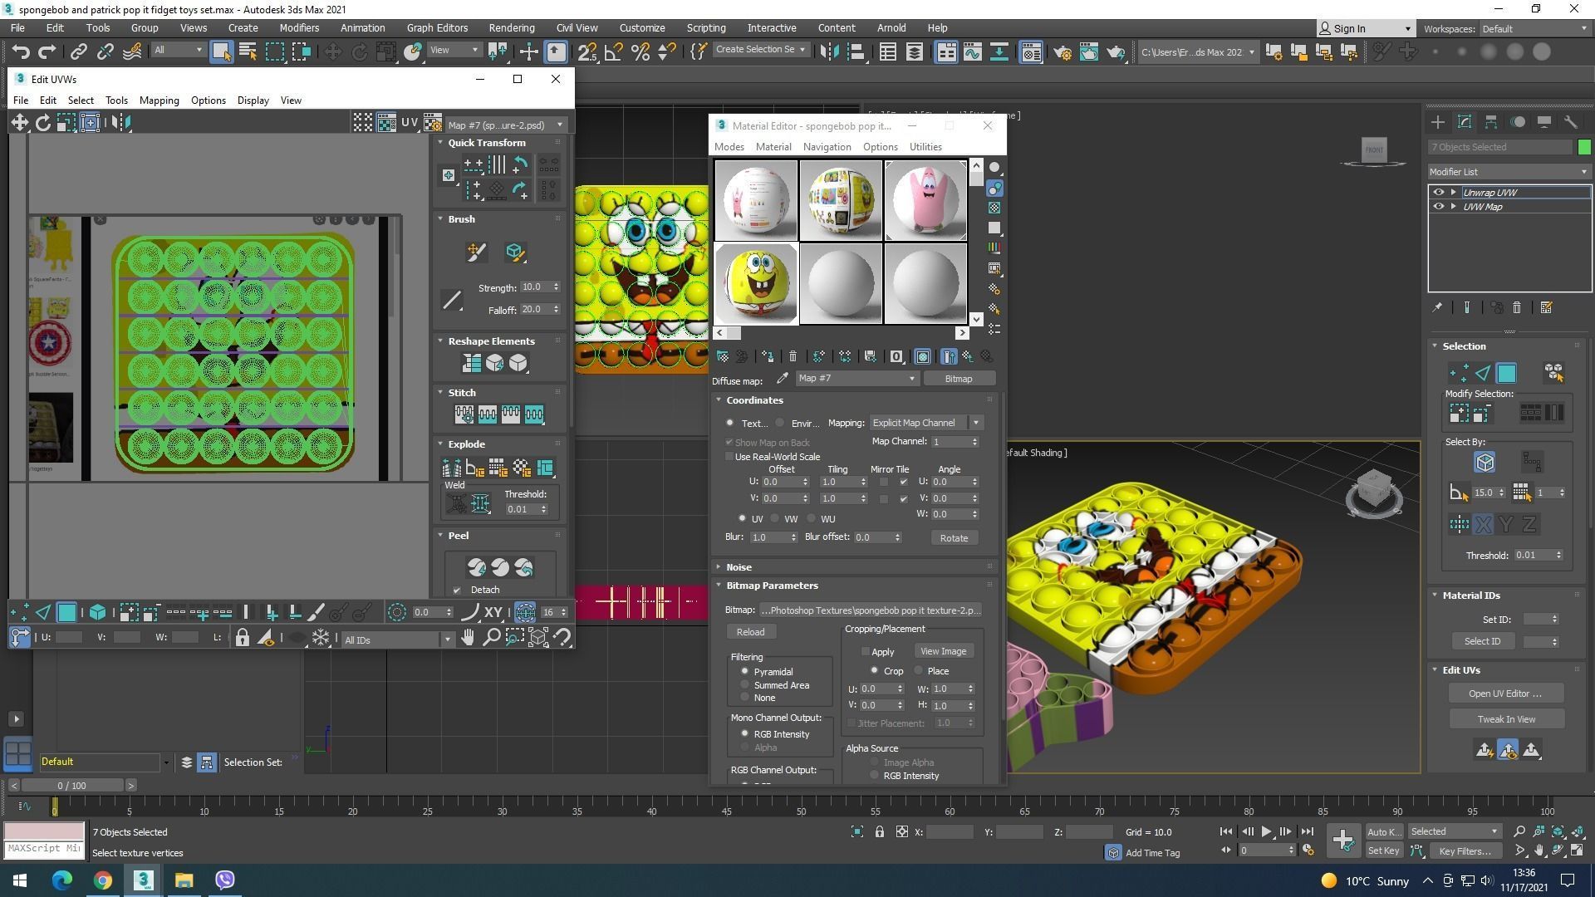Open the All IDs dropdown in Edit UVWs
Viewport: 1595px width, 897px height.
click(x=398, y=640)
